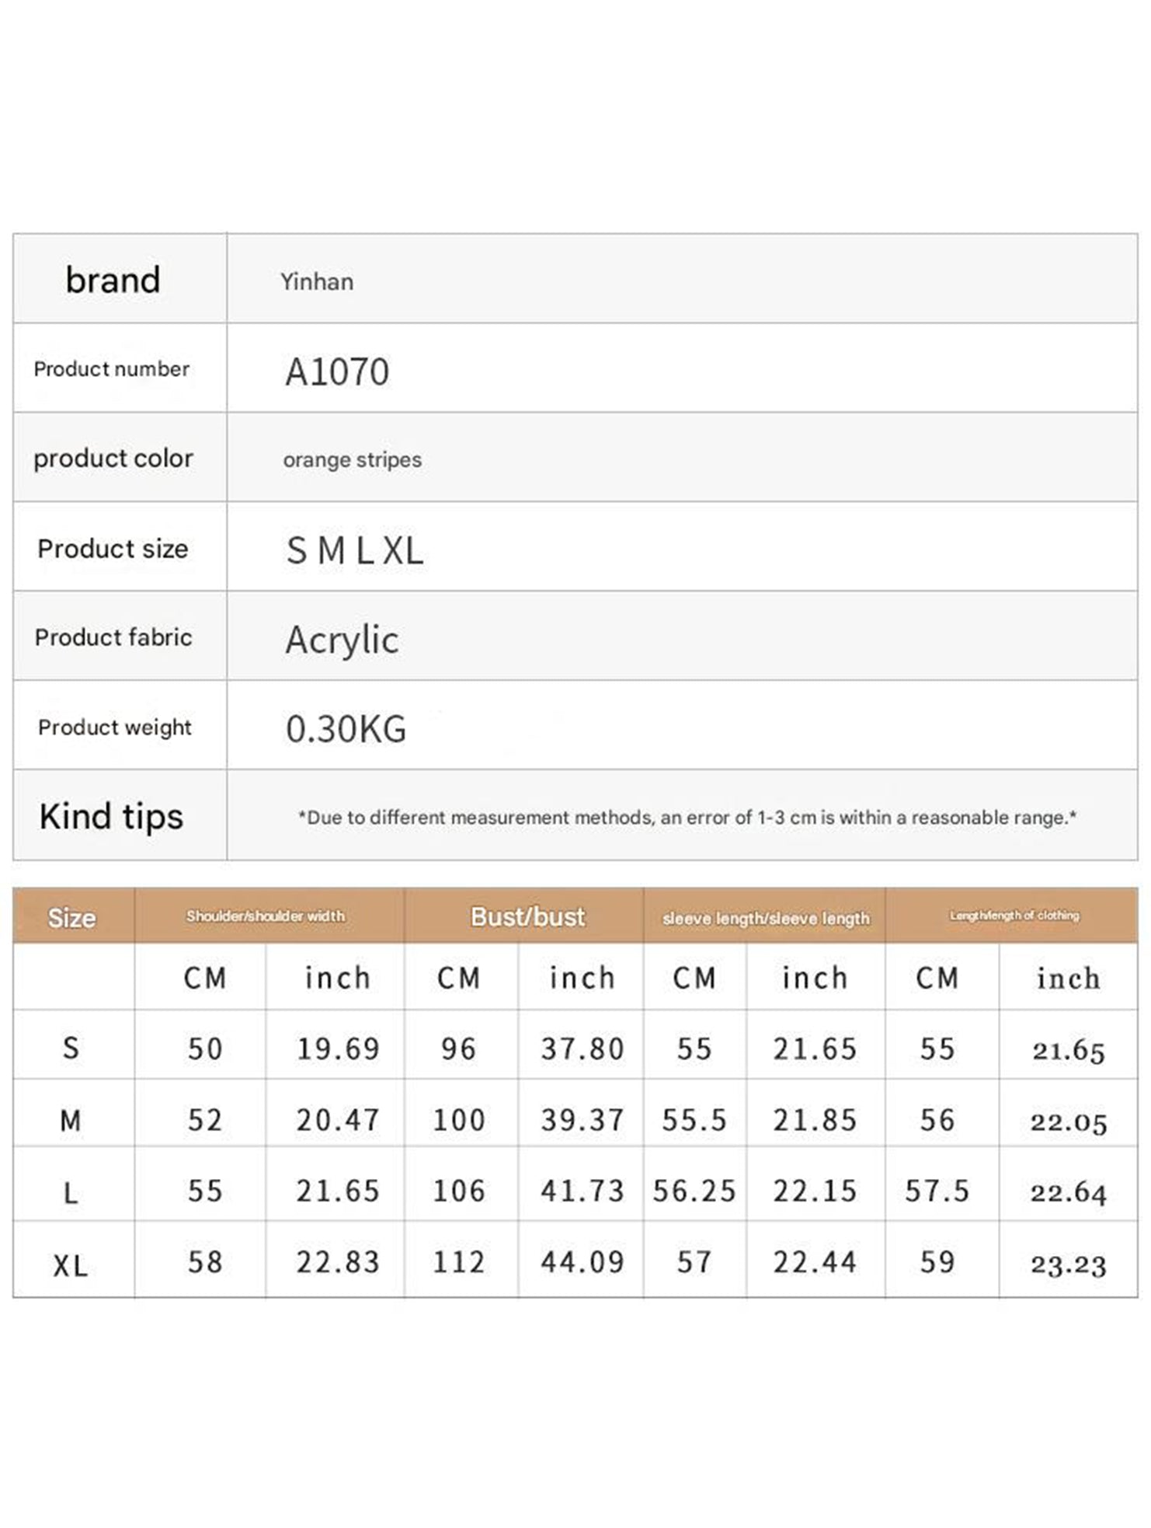Click the 0.30KG product weight
Image resolution: width=1151 pixels, height=1528 pixels.
pos(346,729)
